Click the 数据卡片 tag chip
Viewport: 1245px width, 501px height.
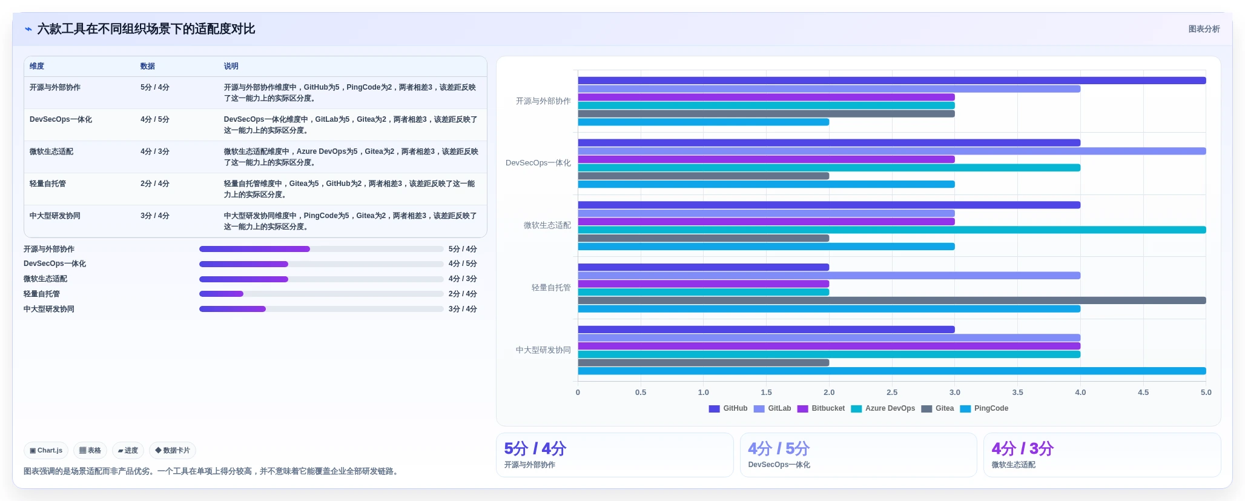(173, 451)
